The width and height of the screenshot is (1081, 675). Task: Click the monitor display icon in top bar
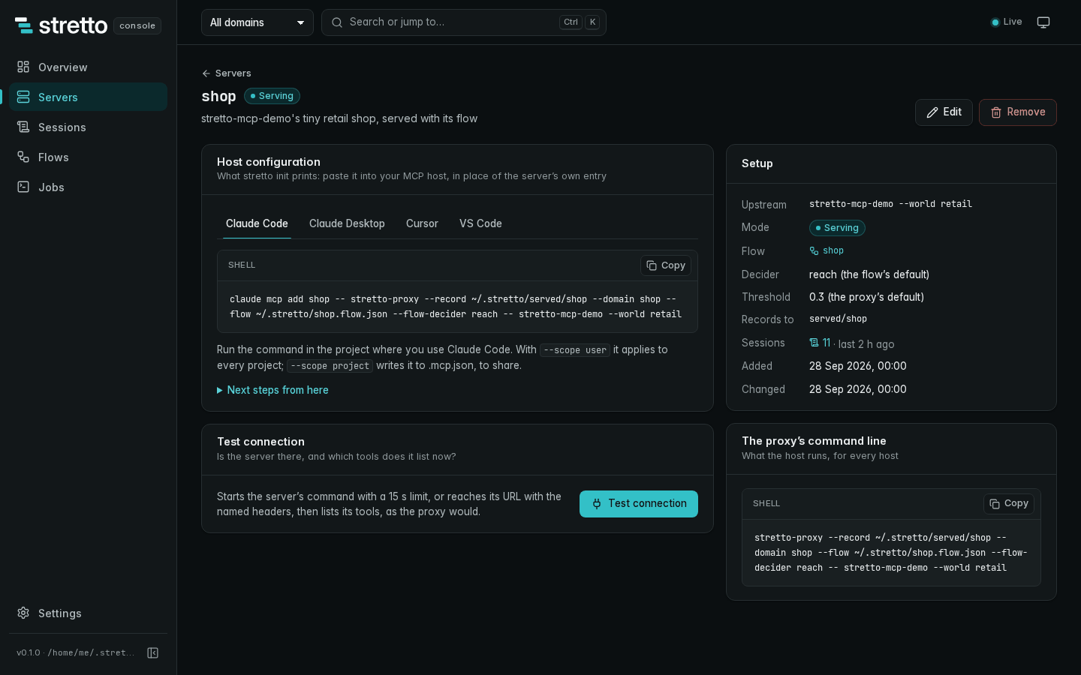coord(1043,22)
